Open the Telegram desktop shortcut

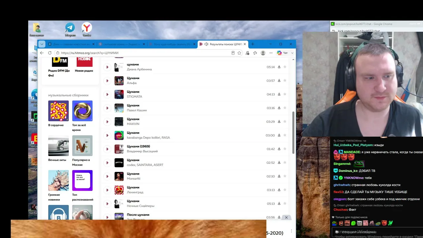(70, 29)
